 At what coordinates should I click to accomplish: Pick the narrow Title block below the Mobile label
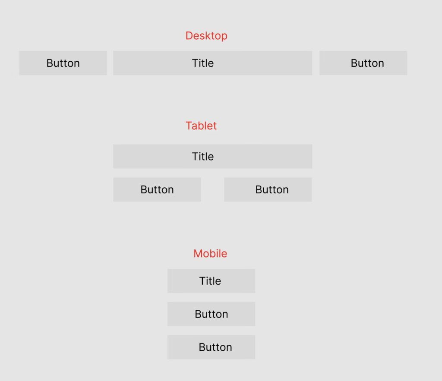click(211, 281)
